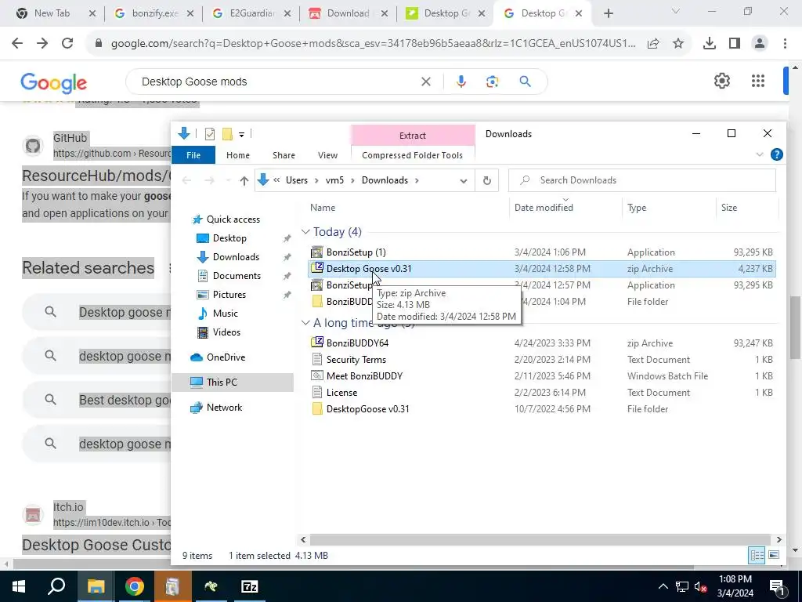Image resolution: width=802 pixels, height=602 pixels.
Task: Select the BonziSetup (1) application file
Action: (356, 252)
